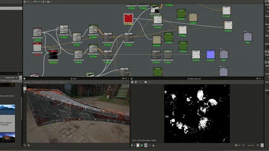
Task: Open the Display menu in 3D View
Action: click(x=62, y=82)
